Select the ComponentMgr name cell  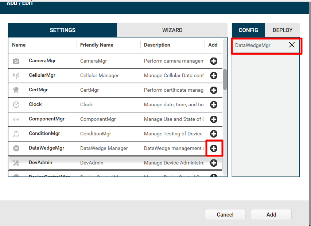(x=47, y=119)
